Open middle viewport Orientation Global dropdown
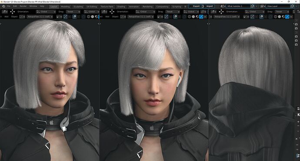 point(145,12)
